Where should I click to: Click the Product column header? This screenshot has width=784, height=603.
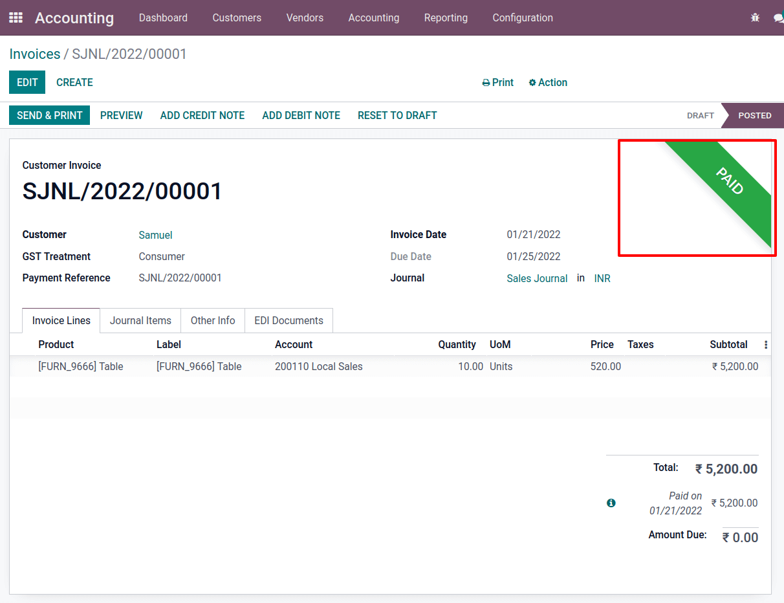56,345
